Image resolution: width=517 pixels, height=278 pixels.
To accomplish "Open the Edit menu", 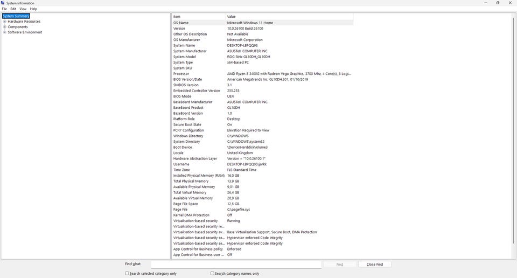I will (13, 9).
